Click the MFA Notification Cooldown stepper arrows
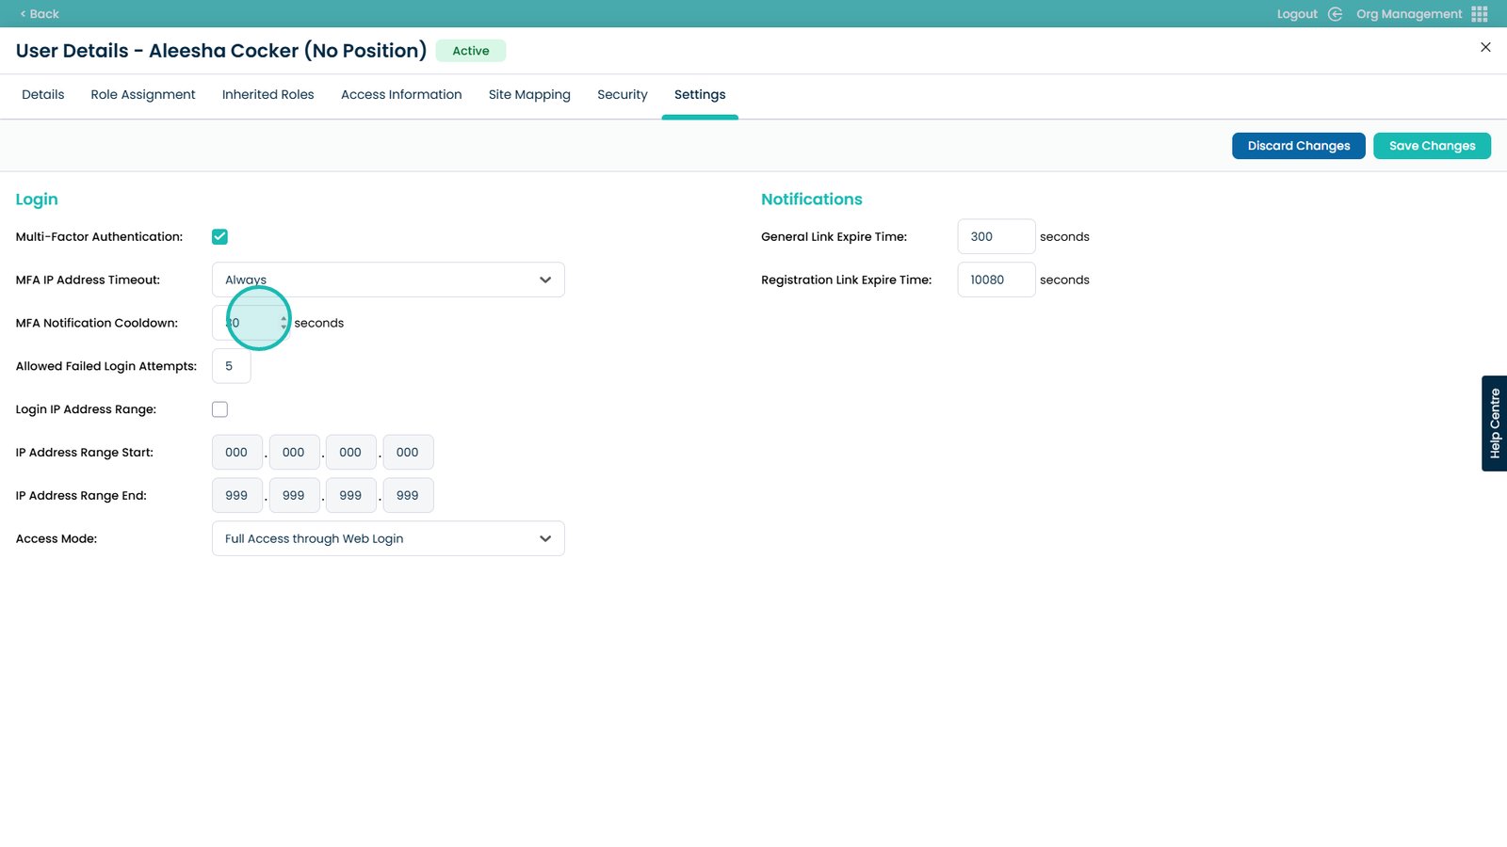 (284, 323)
